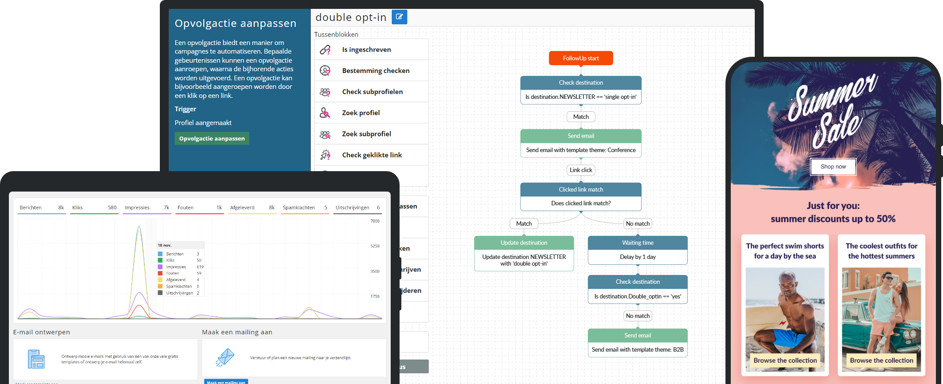Screen dimensions: 943x384
Task: Select the 'Zoek profiel' search icon
Action: click(325, 113)
